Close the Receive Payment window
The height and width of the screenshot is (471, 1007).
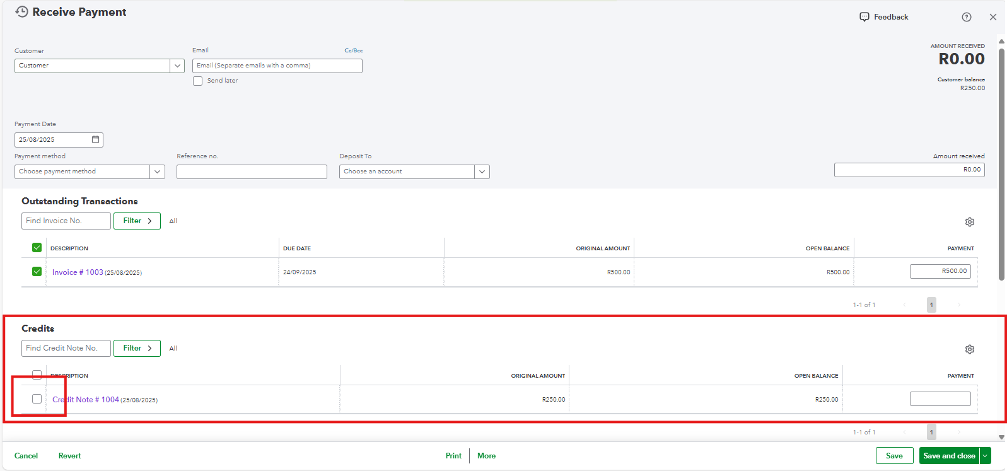993,17
